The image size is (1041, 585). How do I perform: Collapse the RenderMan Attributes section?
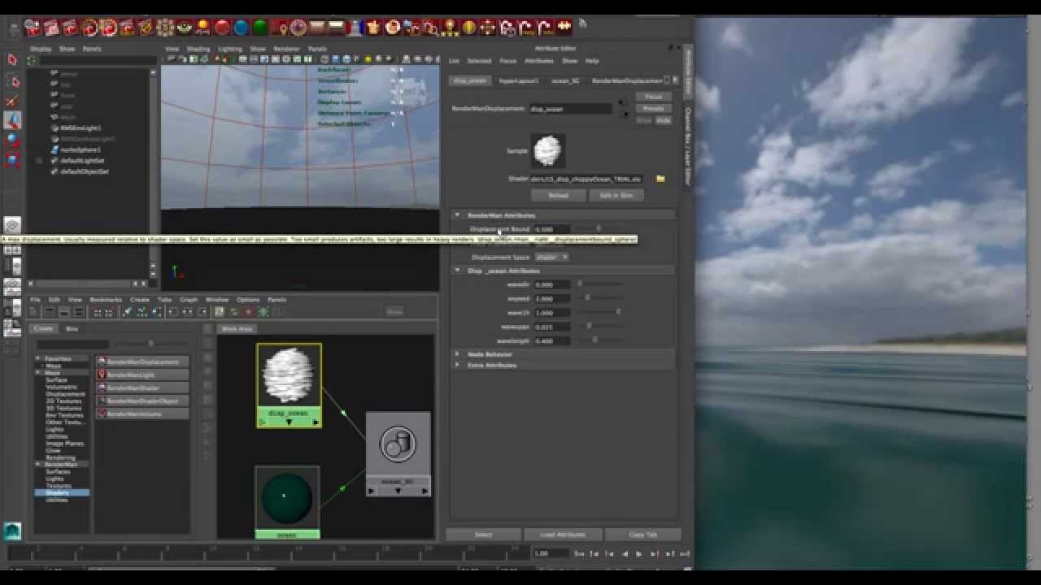(457, 215)
